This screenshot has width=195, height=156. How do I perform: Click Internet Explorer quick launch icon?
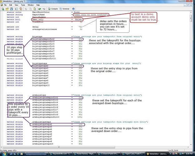point(18,154)
